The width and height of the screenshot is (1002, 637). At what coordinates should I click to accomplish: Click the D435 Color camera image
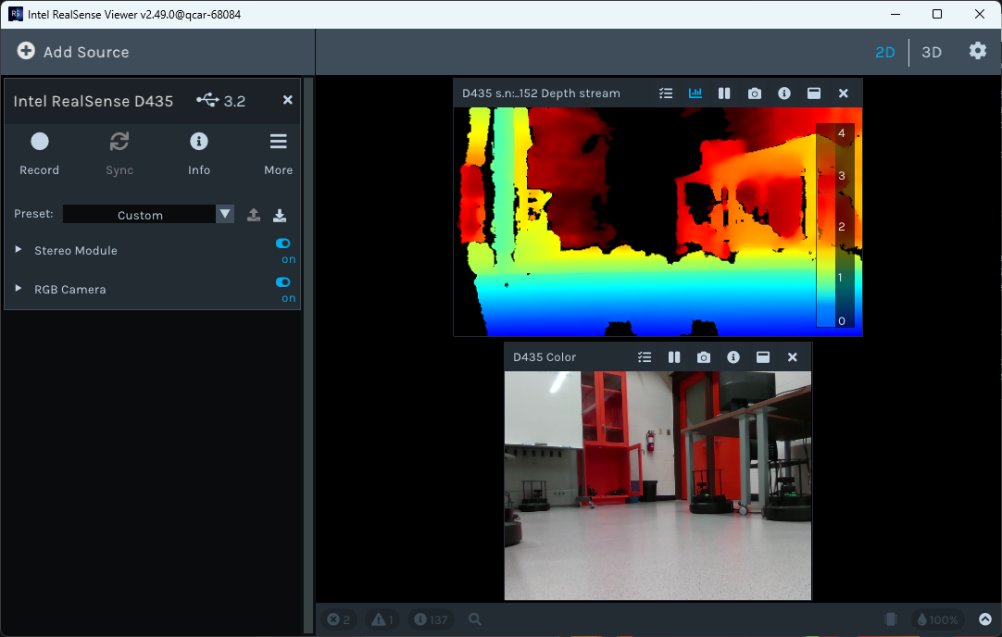coord(658,485)
